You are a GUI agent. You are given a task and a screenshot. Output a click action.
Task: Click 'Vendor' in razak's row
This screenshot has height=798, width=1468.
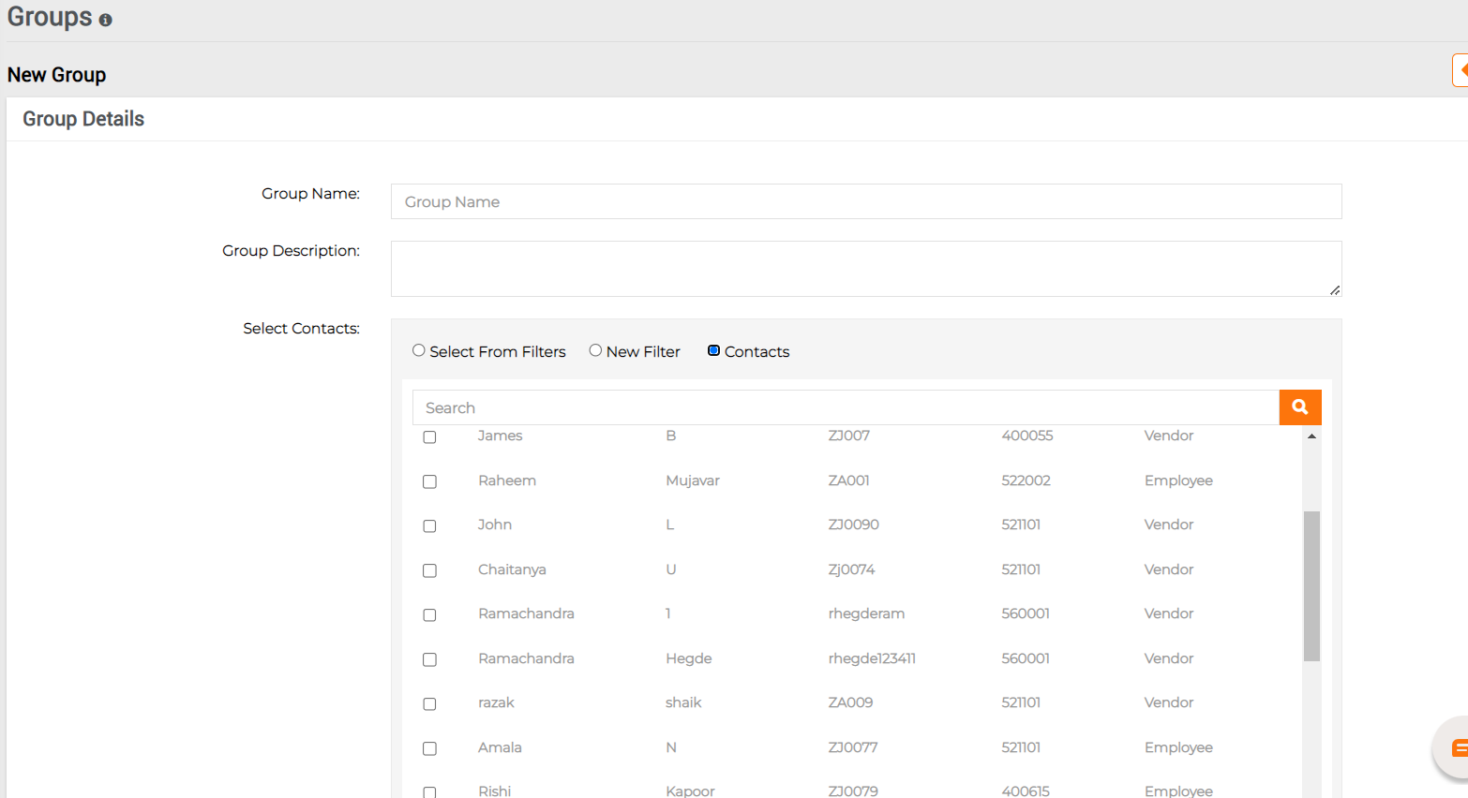1169,702
